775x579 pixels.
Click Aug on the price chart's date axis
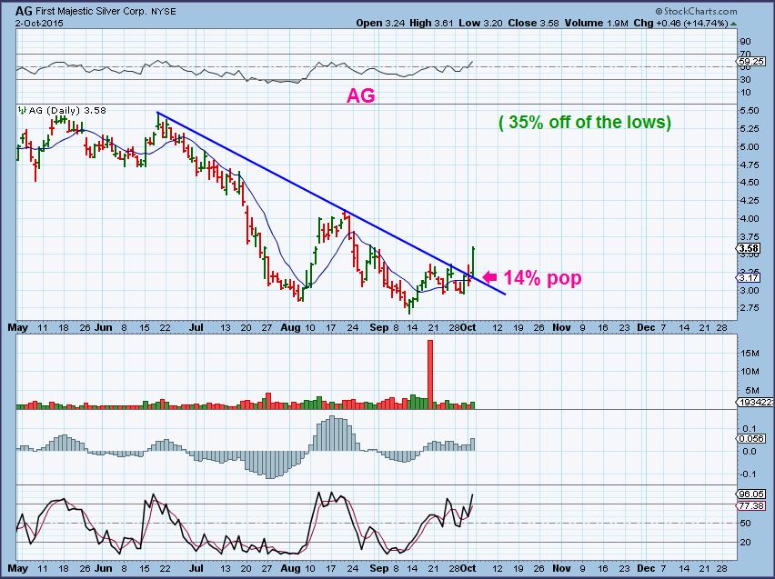[291, 327]
